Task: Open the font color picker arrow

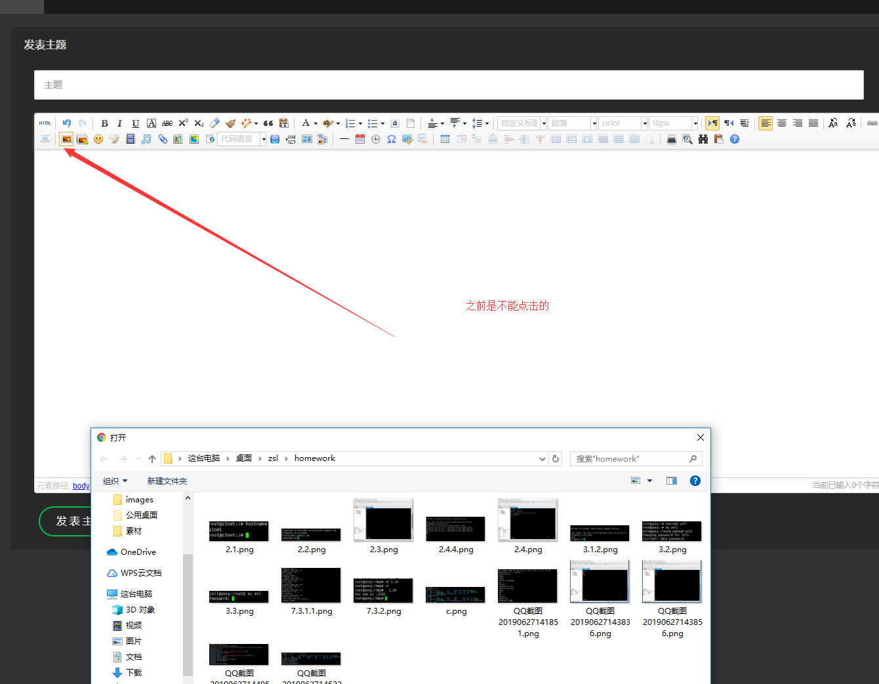Action: pyautogui.click(x=316, y=123)
